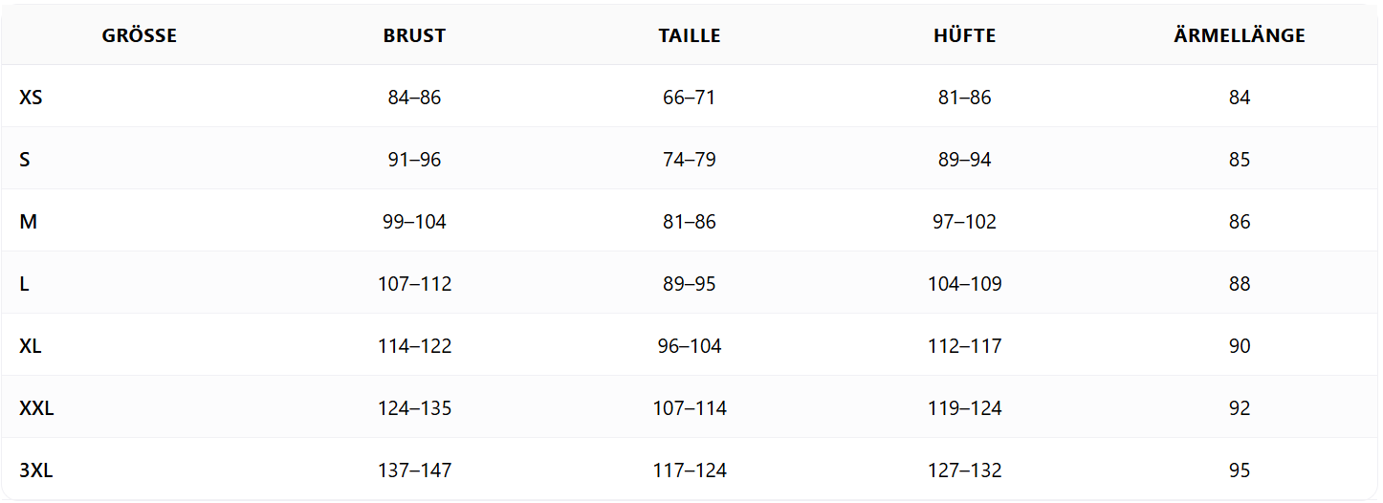1383x503 pixels.
Task: Click the 3XL sleeve length value 95
Action: 1239,470
